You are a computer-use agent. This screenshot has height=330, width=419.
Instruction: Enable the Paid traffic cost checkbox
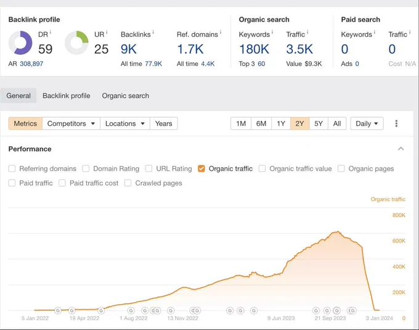[62, 183]
